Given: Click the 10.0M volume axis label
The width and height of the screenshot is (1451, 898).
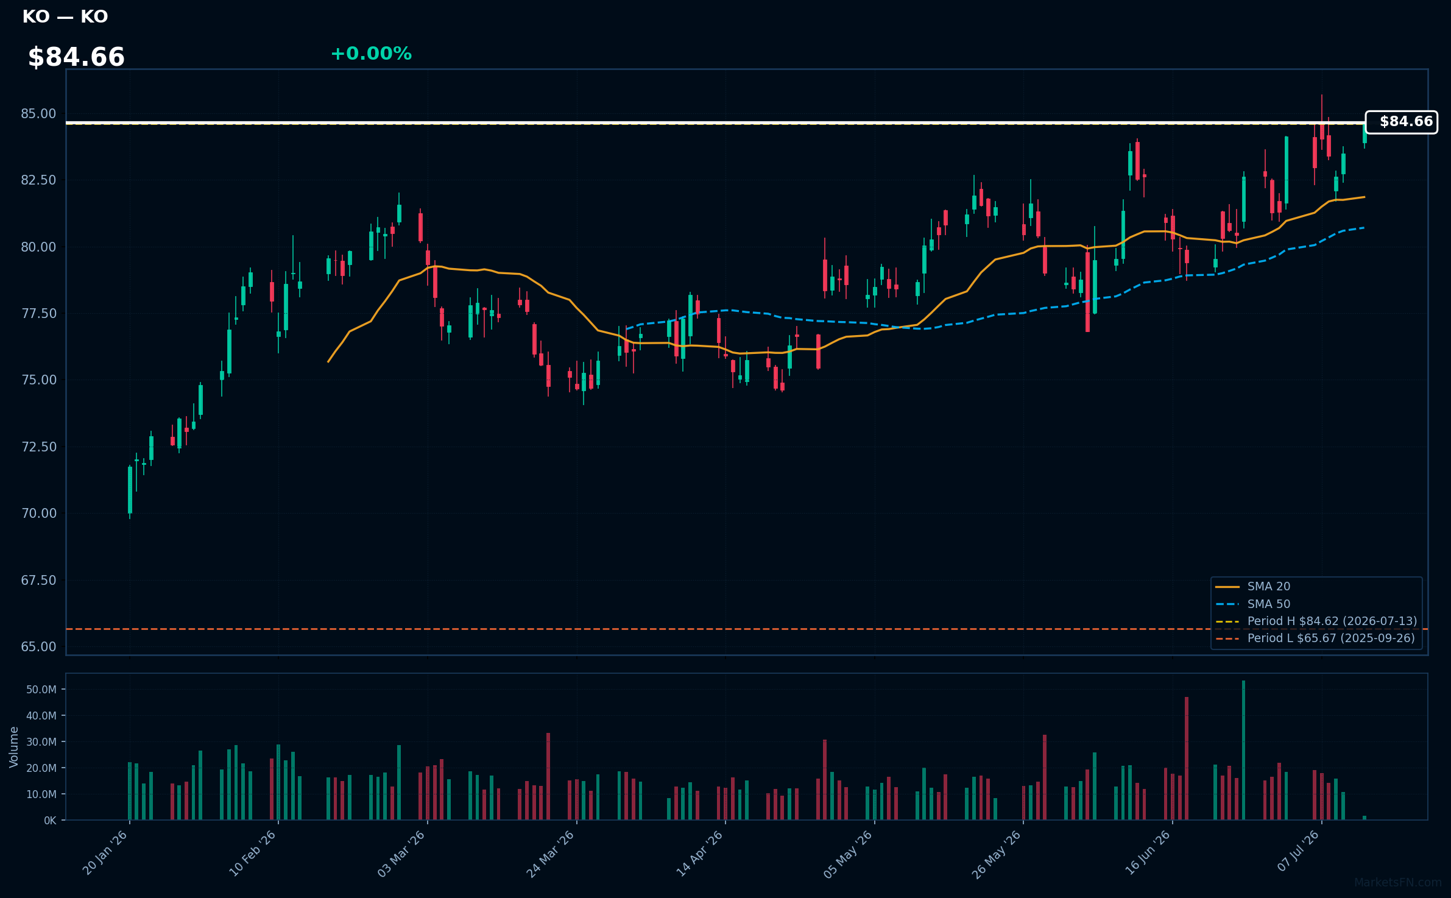Looking at the screenshot, I should coord(41,794).
